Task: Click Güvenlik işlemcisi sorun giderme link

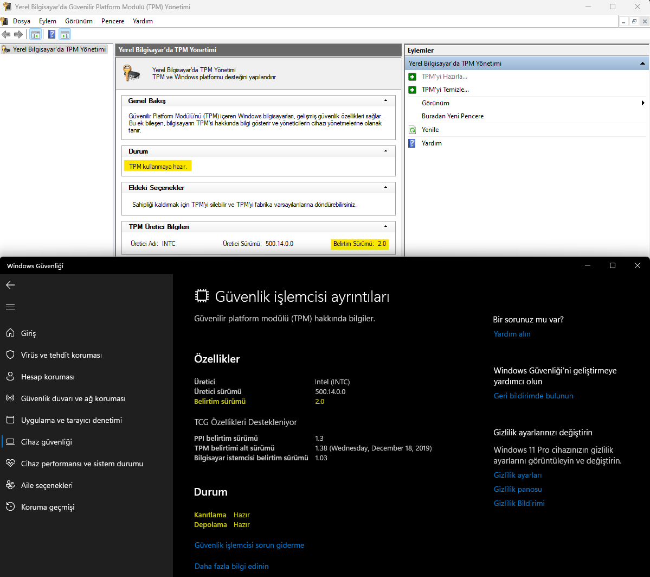Action: point(249,545)
